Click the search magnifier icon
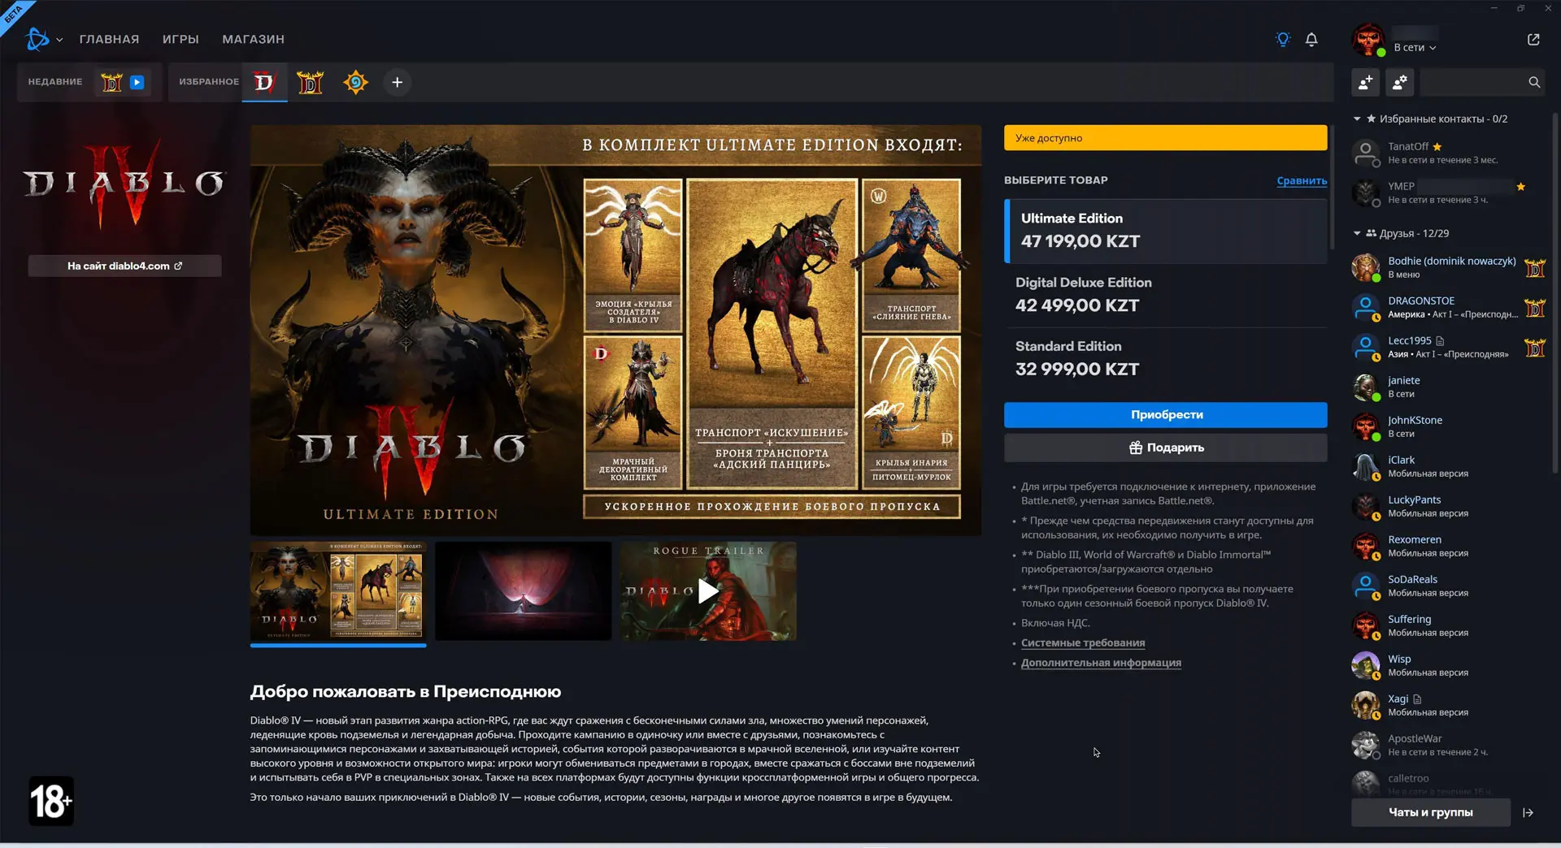 (x=1534, y=82)
